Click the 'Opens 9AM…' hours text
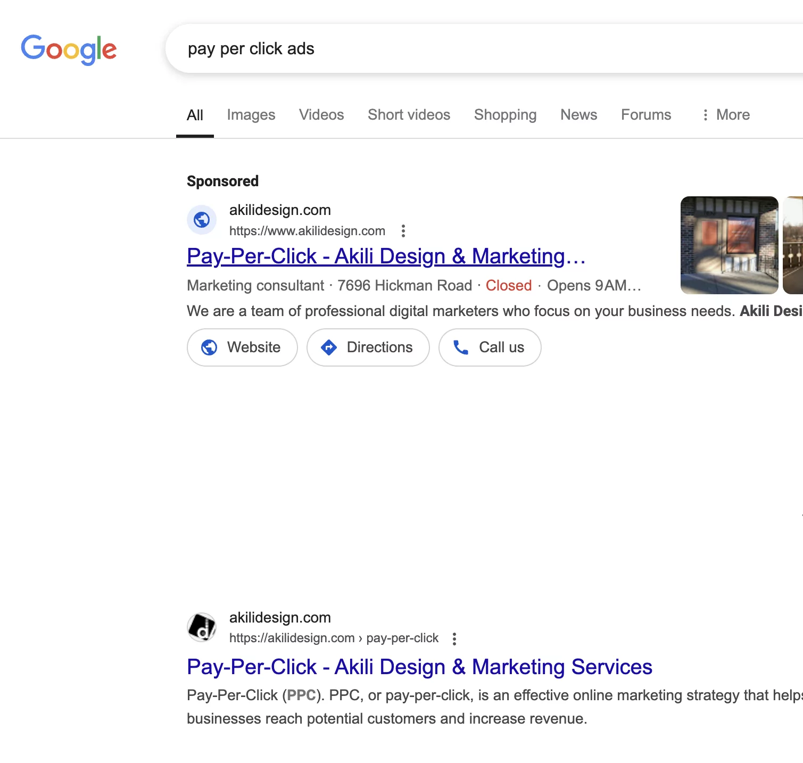The image size is (803, 763). click(594, 286)
